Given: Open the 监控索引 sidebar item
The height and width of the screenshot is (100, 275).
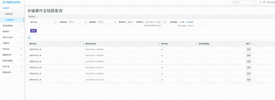Looking at the screenshot, I should click(x=12, y=31).
